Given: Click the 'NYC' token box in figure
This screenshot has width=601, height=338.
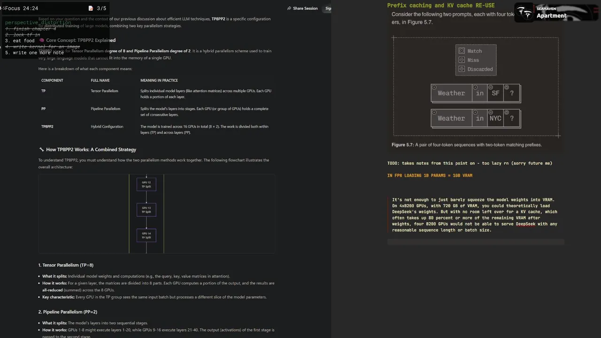Looking at the screenshot, I should (x=495, y=118).
